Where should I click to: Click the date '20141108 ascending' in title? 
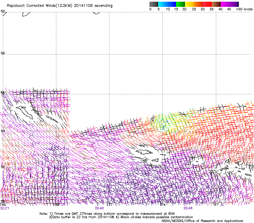(93, 6)
